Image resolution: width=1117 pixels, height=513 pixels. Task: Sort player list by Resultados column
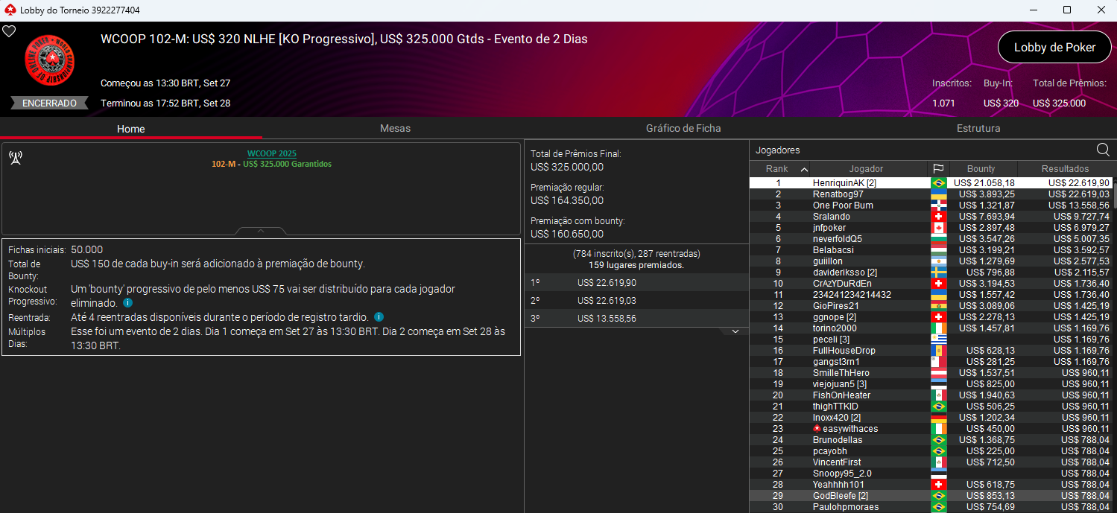coord(1065,169)
